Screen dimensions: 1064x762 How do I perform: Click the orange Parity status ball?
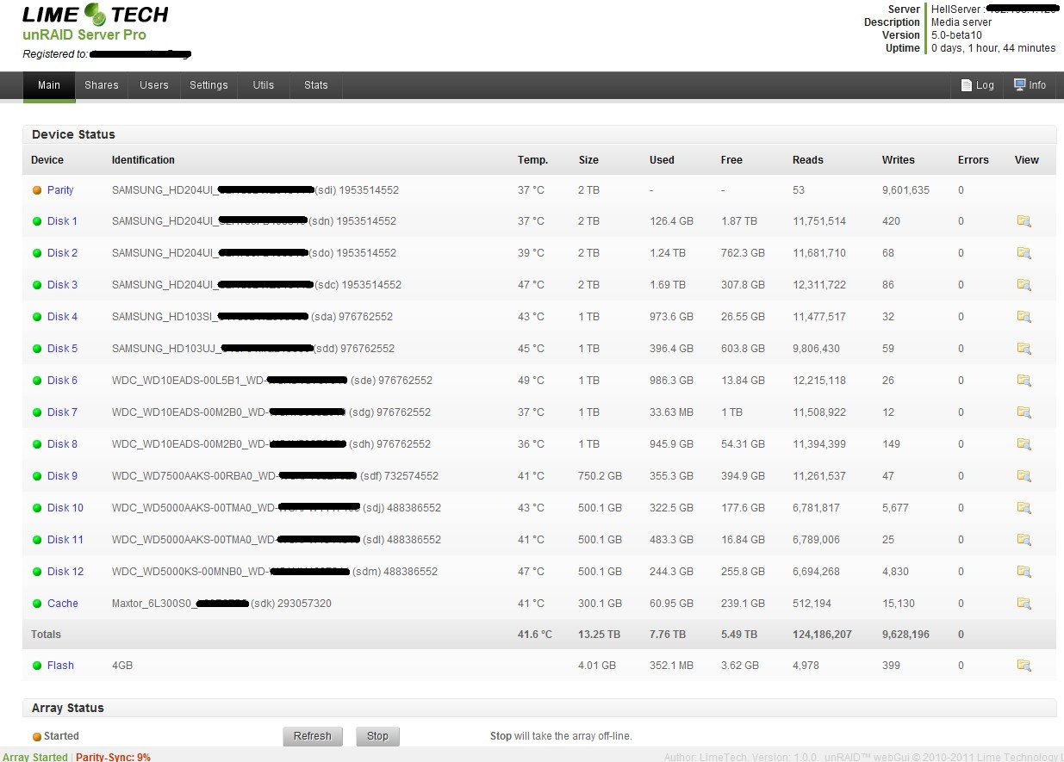point(37,190)
